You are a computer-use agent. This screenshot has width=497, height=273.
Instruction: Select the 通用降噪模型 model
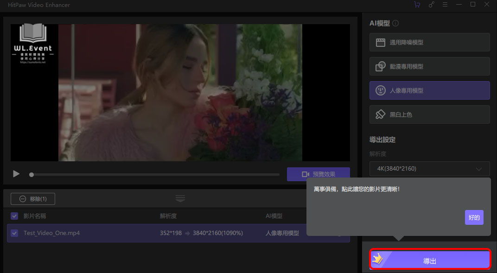click(x=429, y=42)
